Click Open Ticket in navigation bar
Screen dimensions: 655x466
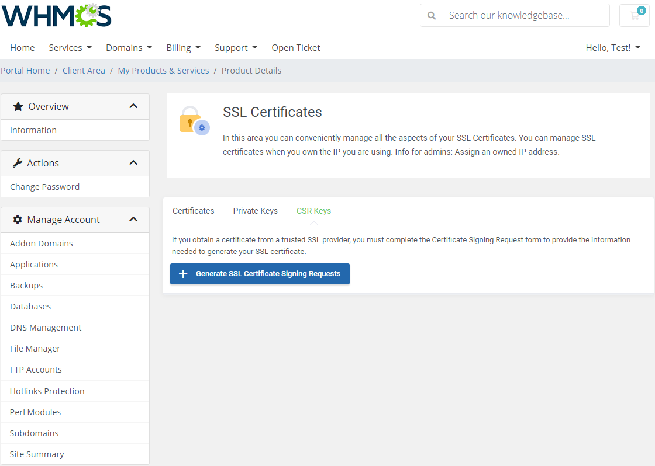[x=296, y=47]
